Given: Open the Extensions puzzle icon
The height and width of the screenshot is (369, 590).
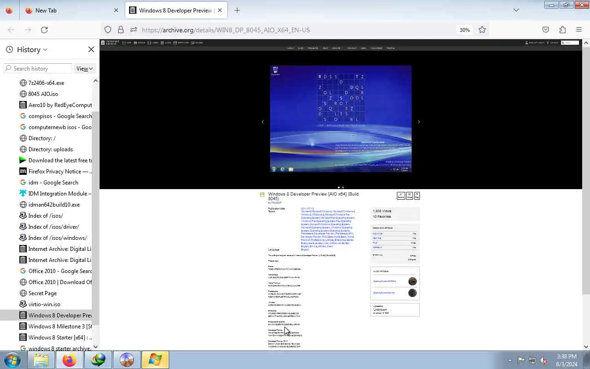Looking at the screenshot, I should click(x=562, y=30).
